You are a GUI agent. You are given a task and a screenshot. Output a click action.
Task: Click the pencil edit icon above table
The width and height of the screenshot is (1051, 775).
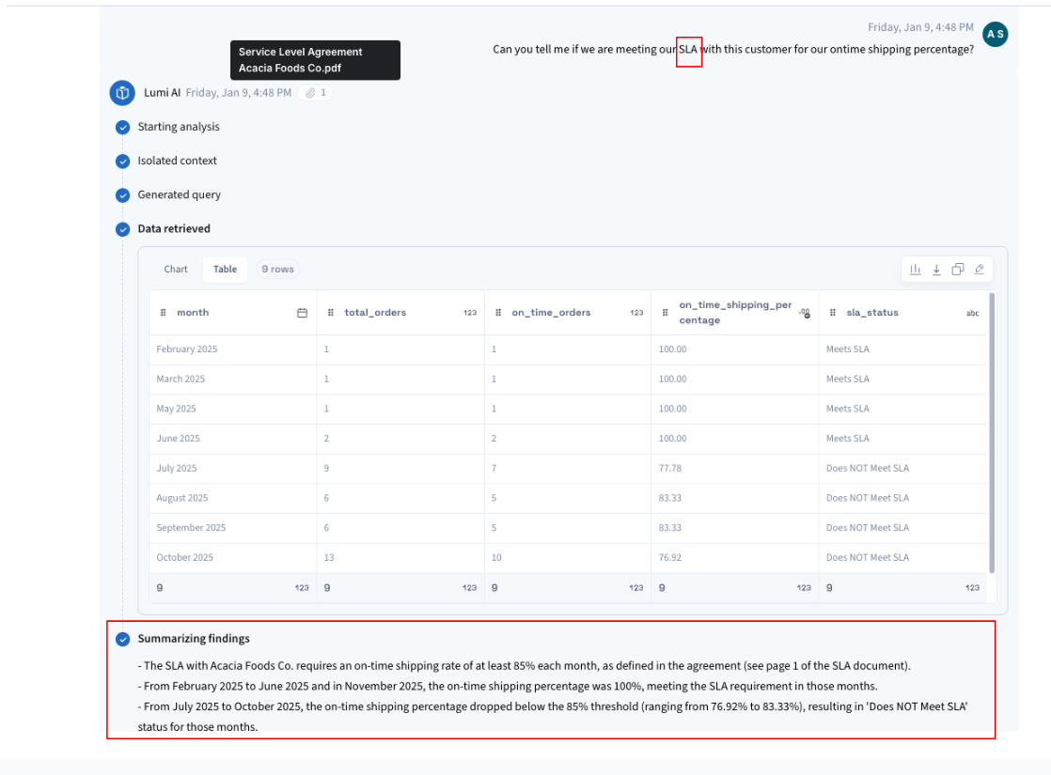[980, 270]
